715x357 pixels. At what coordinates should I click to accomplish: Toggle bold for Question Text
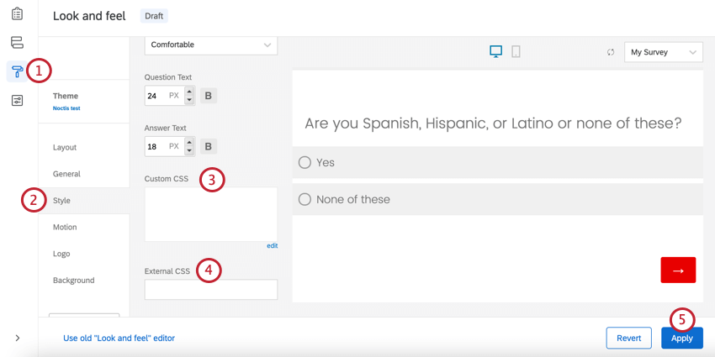click(x=208, y=96)
